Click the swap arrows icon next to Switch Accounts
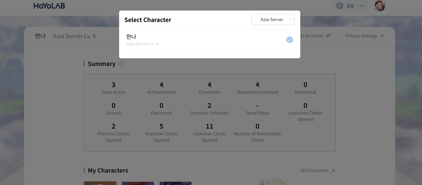Viewport: 422px width, 185px height. coord(328,36)
